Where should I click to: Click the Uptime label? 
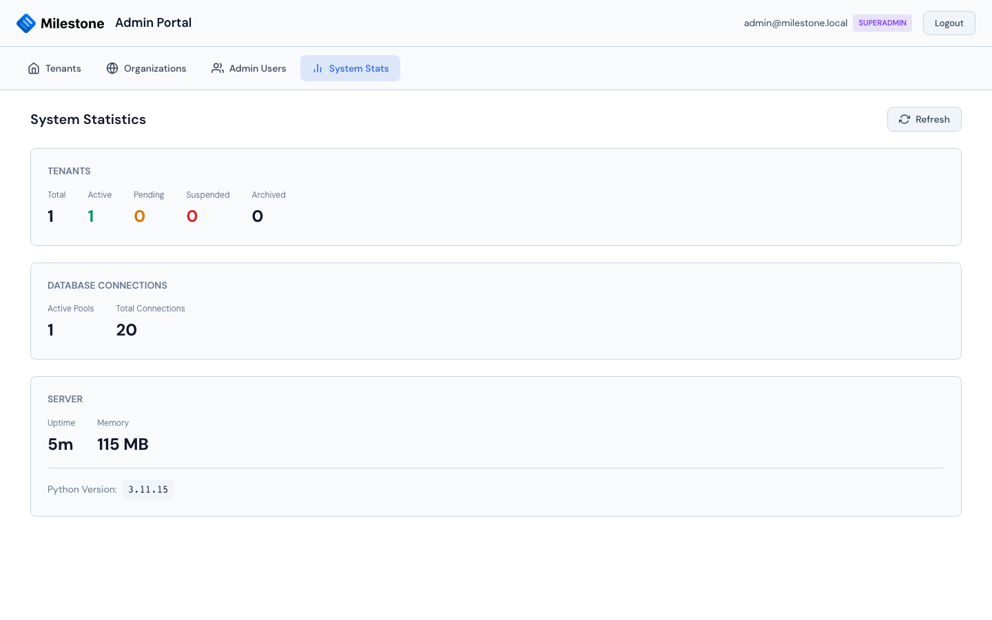61,423
